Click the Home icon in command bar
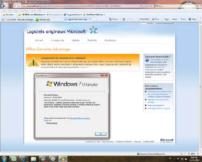 pos(113,19)
